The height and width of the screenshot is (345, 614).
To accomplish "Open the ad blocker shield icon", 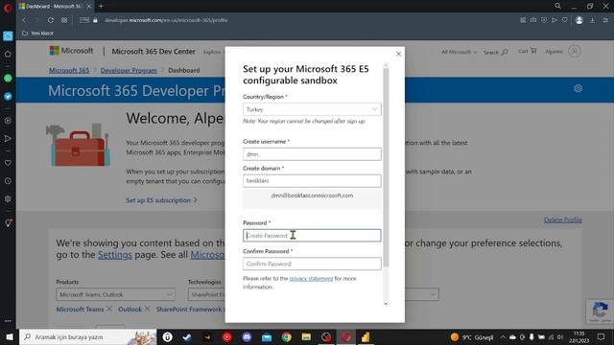I will [x=544, y=20].
